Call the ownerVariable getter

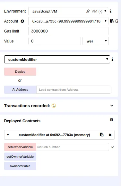pos(20,166)
